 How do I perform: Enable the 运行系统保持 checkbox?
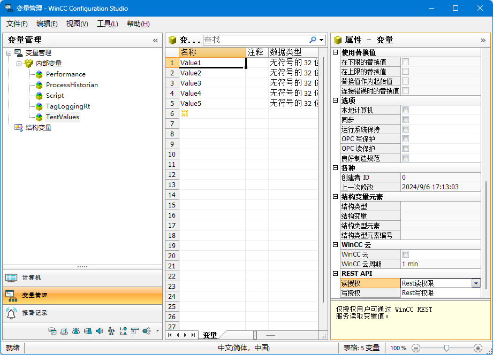point(406,129)
